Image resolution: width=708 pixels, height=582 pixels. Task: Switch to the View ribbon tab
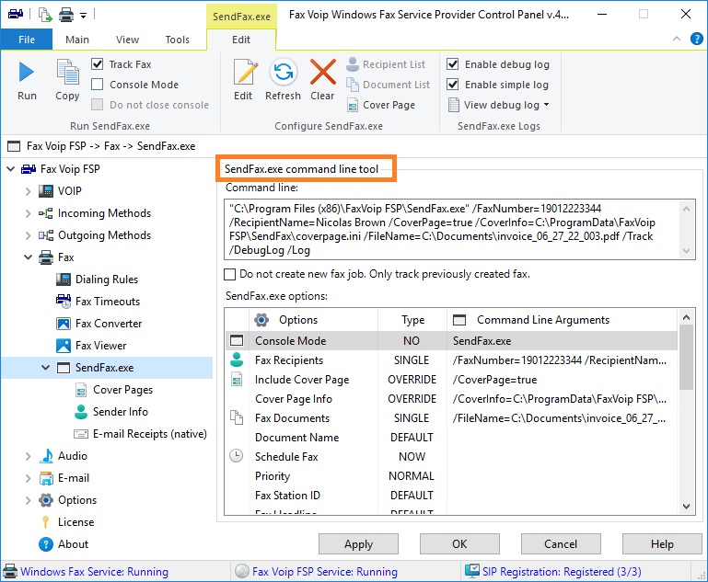[x=127, y=40]
